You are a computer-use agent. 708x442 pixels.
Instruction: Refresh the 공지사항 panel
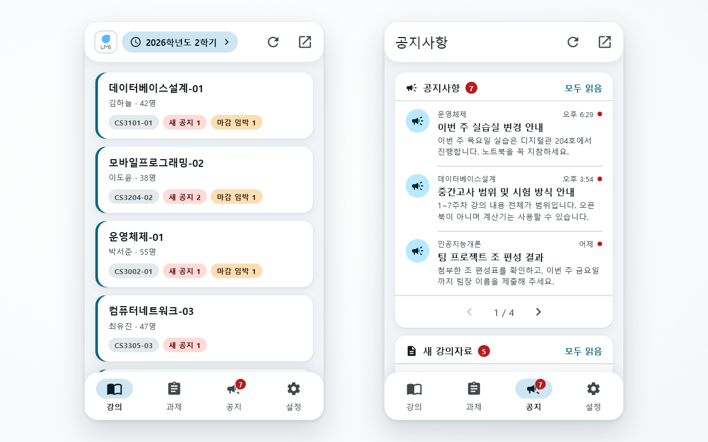(x=573, y=42)
